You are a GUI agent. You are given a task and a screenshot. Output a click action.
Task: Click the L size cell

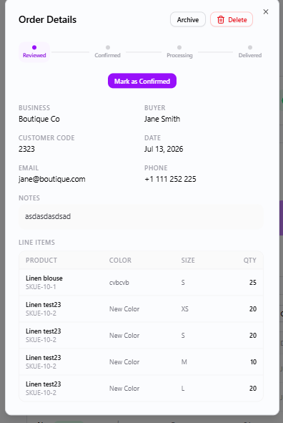point(183,388)
